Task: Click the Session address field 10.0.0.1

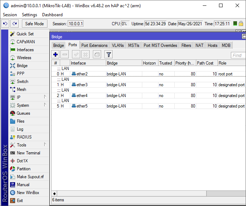Action: (x=76, y=24)
